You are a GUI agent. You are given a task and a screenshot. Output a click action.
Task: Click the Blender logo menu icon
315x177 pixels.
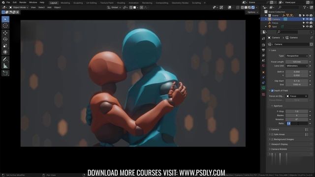point(3,2)
